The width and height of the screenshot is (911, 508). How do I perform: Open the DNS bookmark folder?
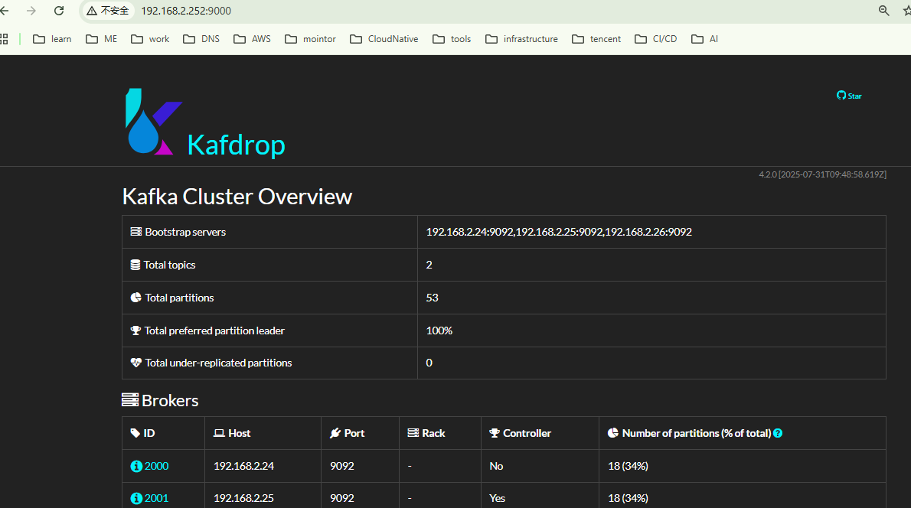pyautogui.click(x=201, y=39)
